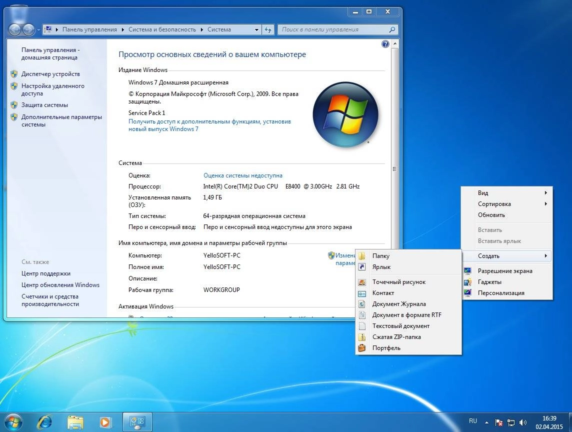The width and height of the screenshot is (572, 432).
Task: Open address bar history dropdown arrow
Action: click(256, 29)
